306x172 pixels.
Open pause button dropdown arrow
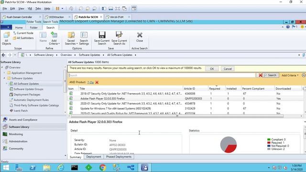(62, 9)
